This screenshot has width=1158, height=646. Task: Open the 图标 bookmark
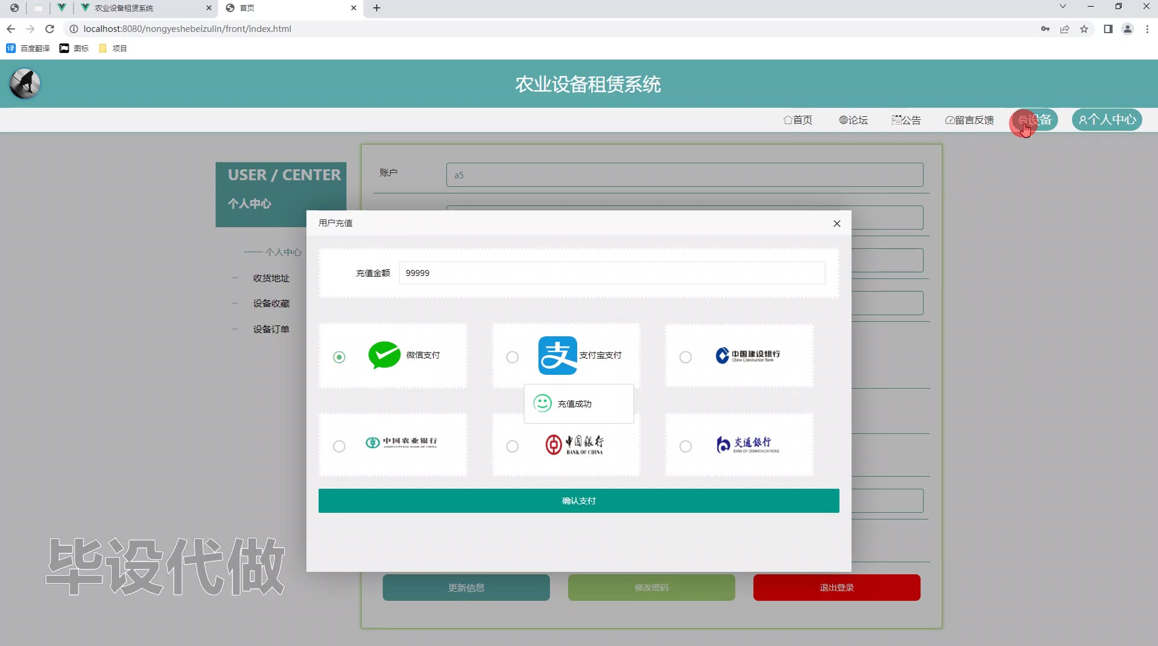click(74, 48)
